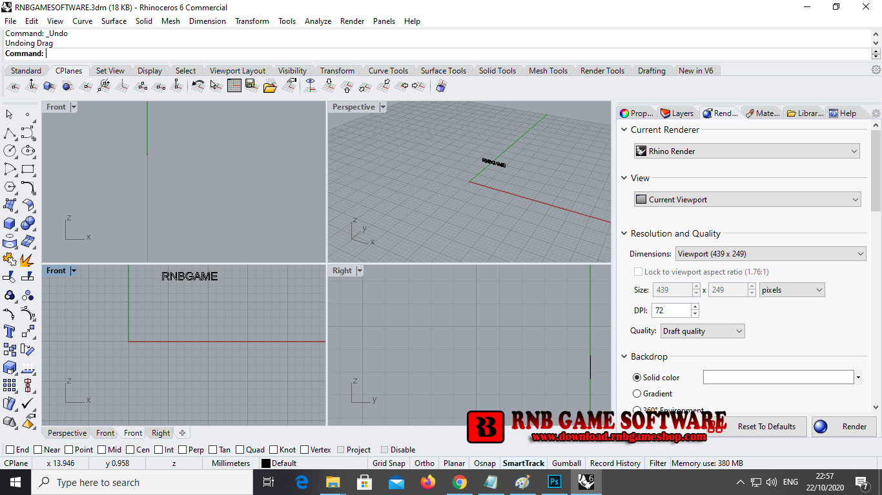Tick the Point osnap checkbox

(69, 450)
